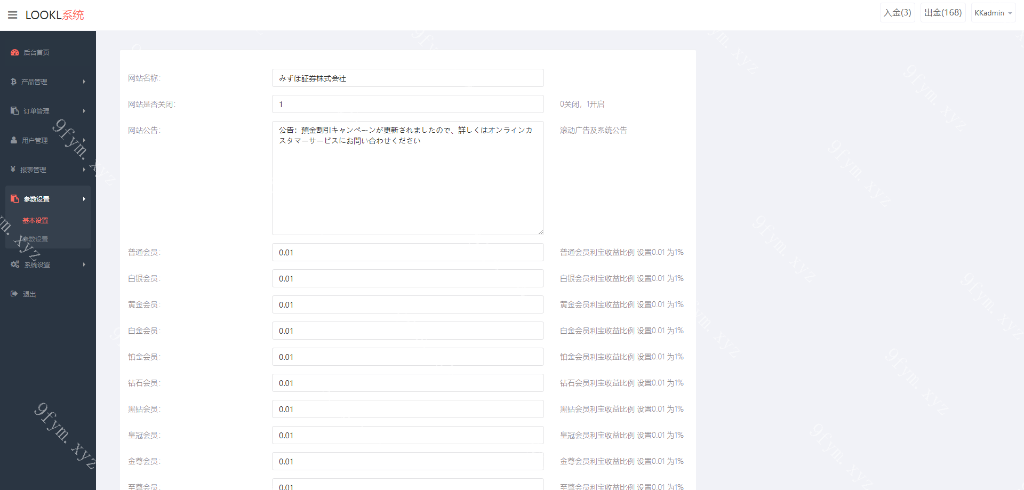Click the 黑钻会员 rate field

click(x=408, y=409)
